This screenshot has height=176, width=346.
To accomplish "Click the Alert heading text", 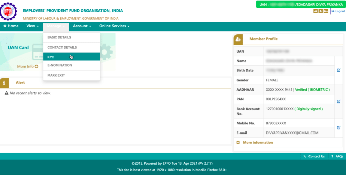I will coord(20,83).
